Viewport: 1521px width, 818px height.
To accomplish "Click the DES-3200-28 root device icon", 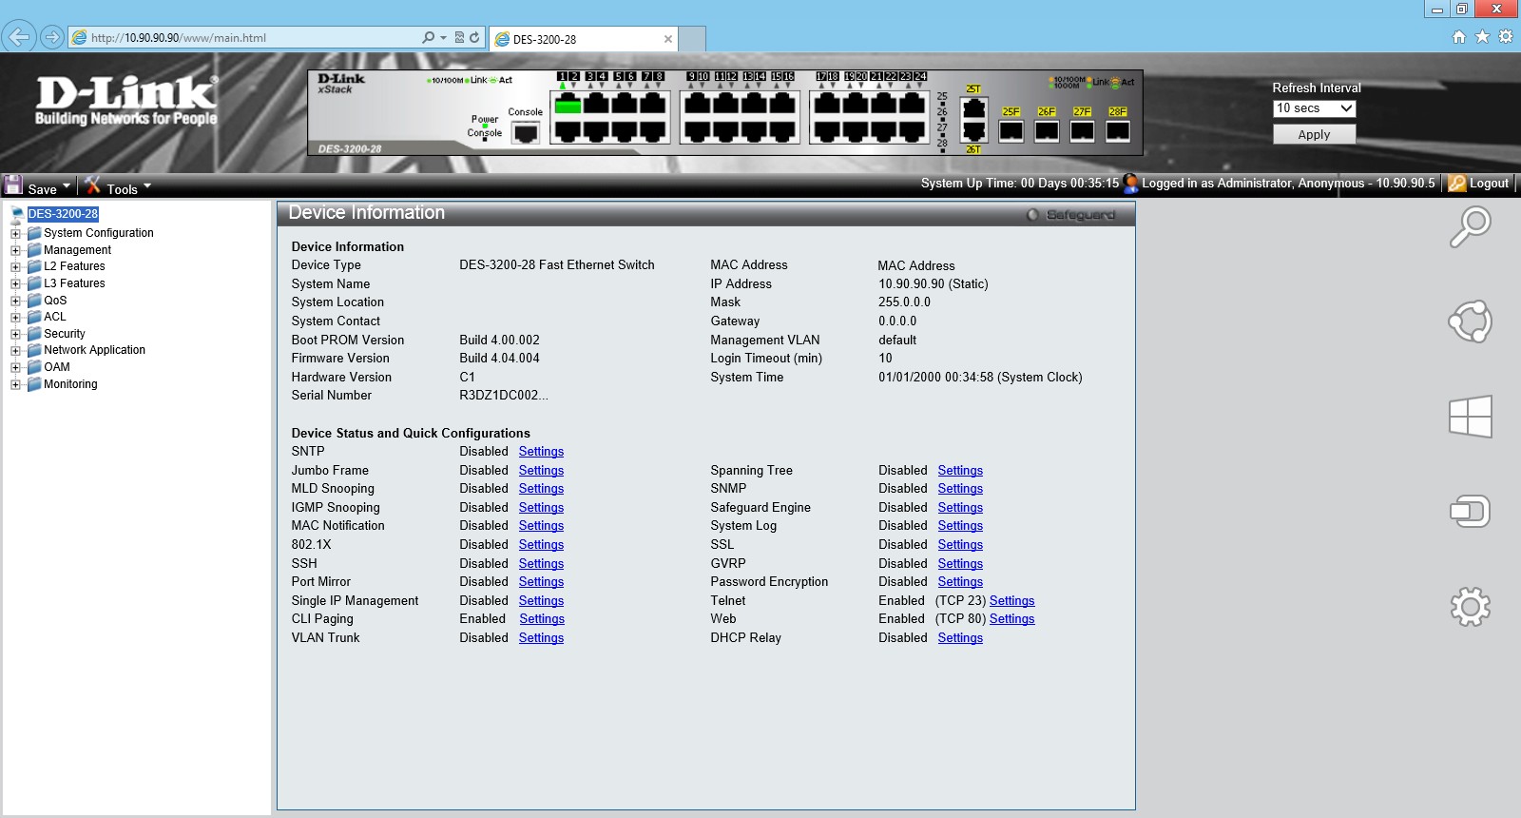I will point(17,214).
